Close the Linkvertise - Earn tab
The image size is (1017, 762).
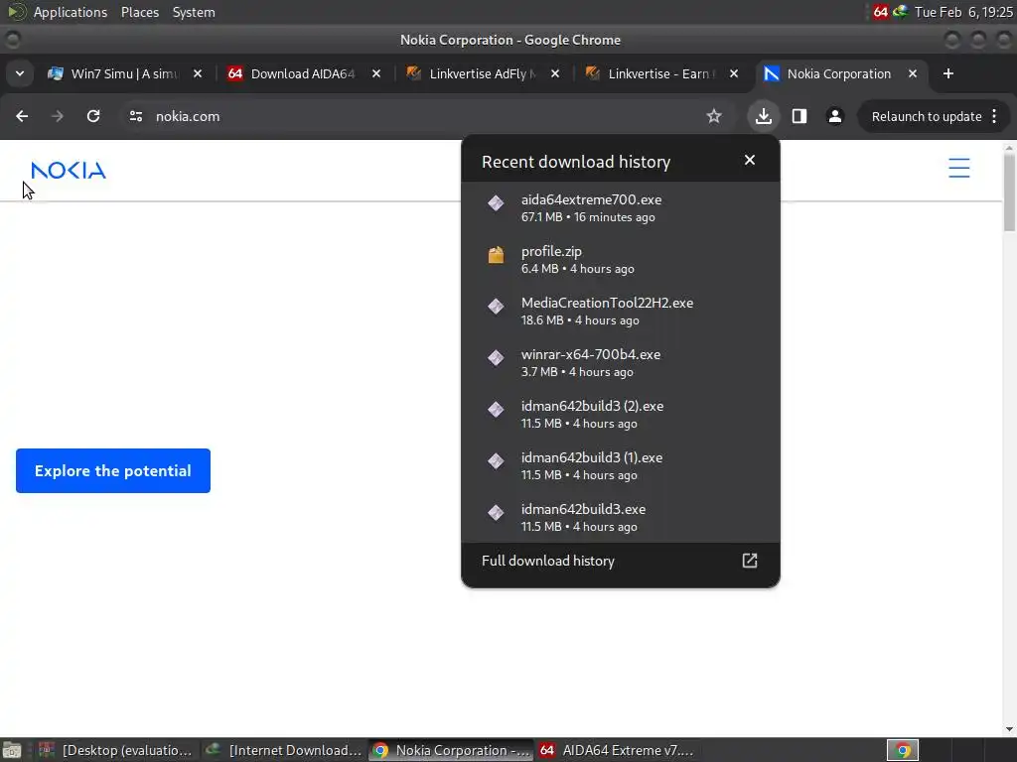pyautogui.click(x=734, y=73)
